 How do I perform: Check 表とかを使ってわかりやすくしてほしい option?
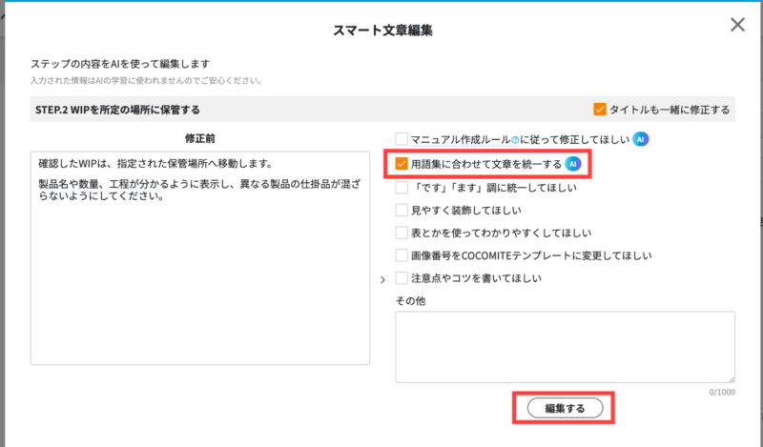[402, 233]
